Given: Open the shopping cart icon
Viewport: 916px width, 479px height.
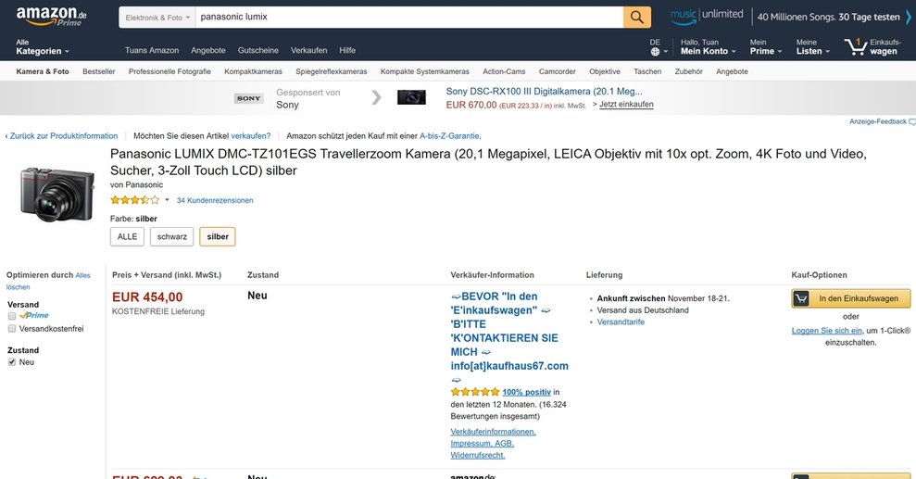Looking at the screenshot, I should coord(856,46).
